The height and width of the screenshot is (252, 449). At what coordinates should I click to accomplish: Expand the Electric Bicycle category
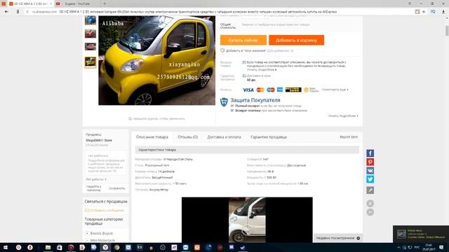click(87, 233)
